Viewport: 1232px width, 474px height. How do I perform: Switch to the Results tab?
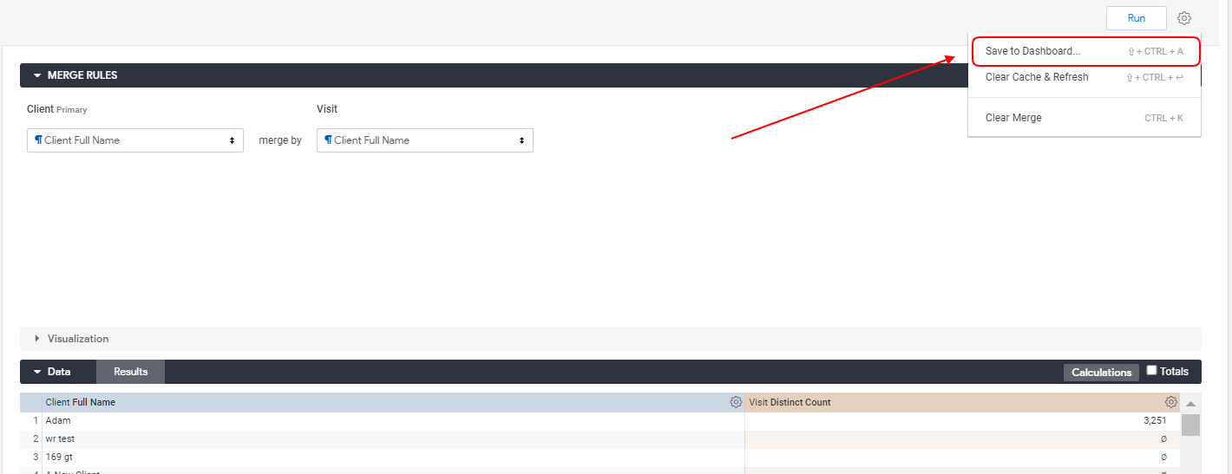[130, 372]
